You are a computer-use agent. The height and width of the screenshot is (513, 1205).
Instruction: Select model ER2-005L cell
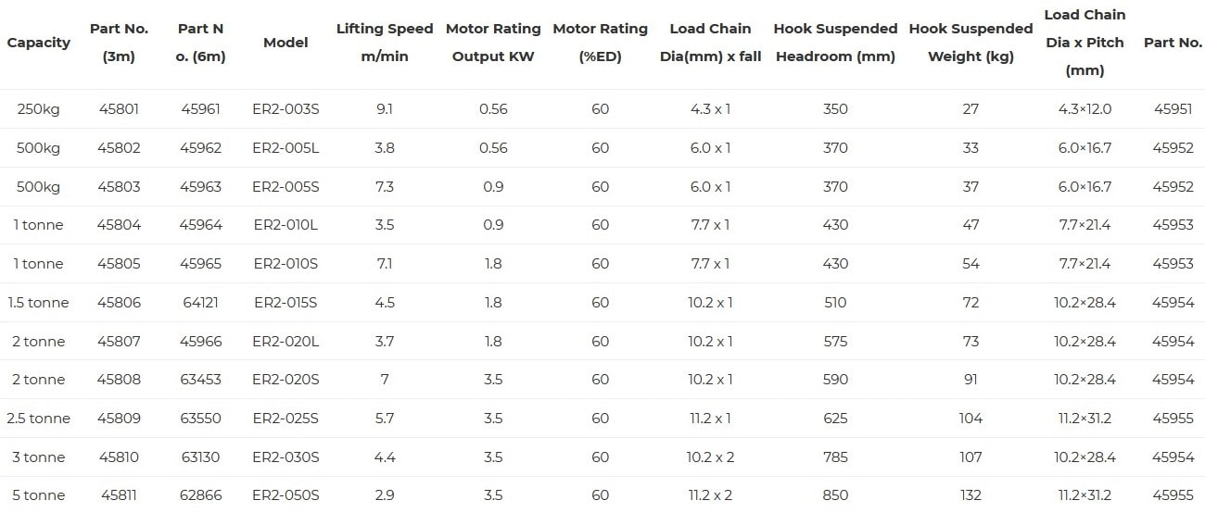tap(285, 148)
